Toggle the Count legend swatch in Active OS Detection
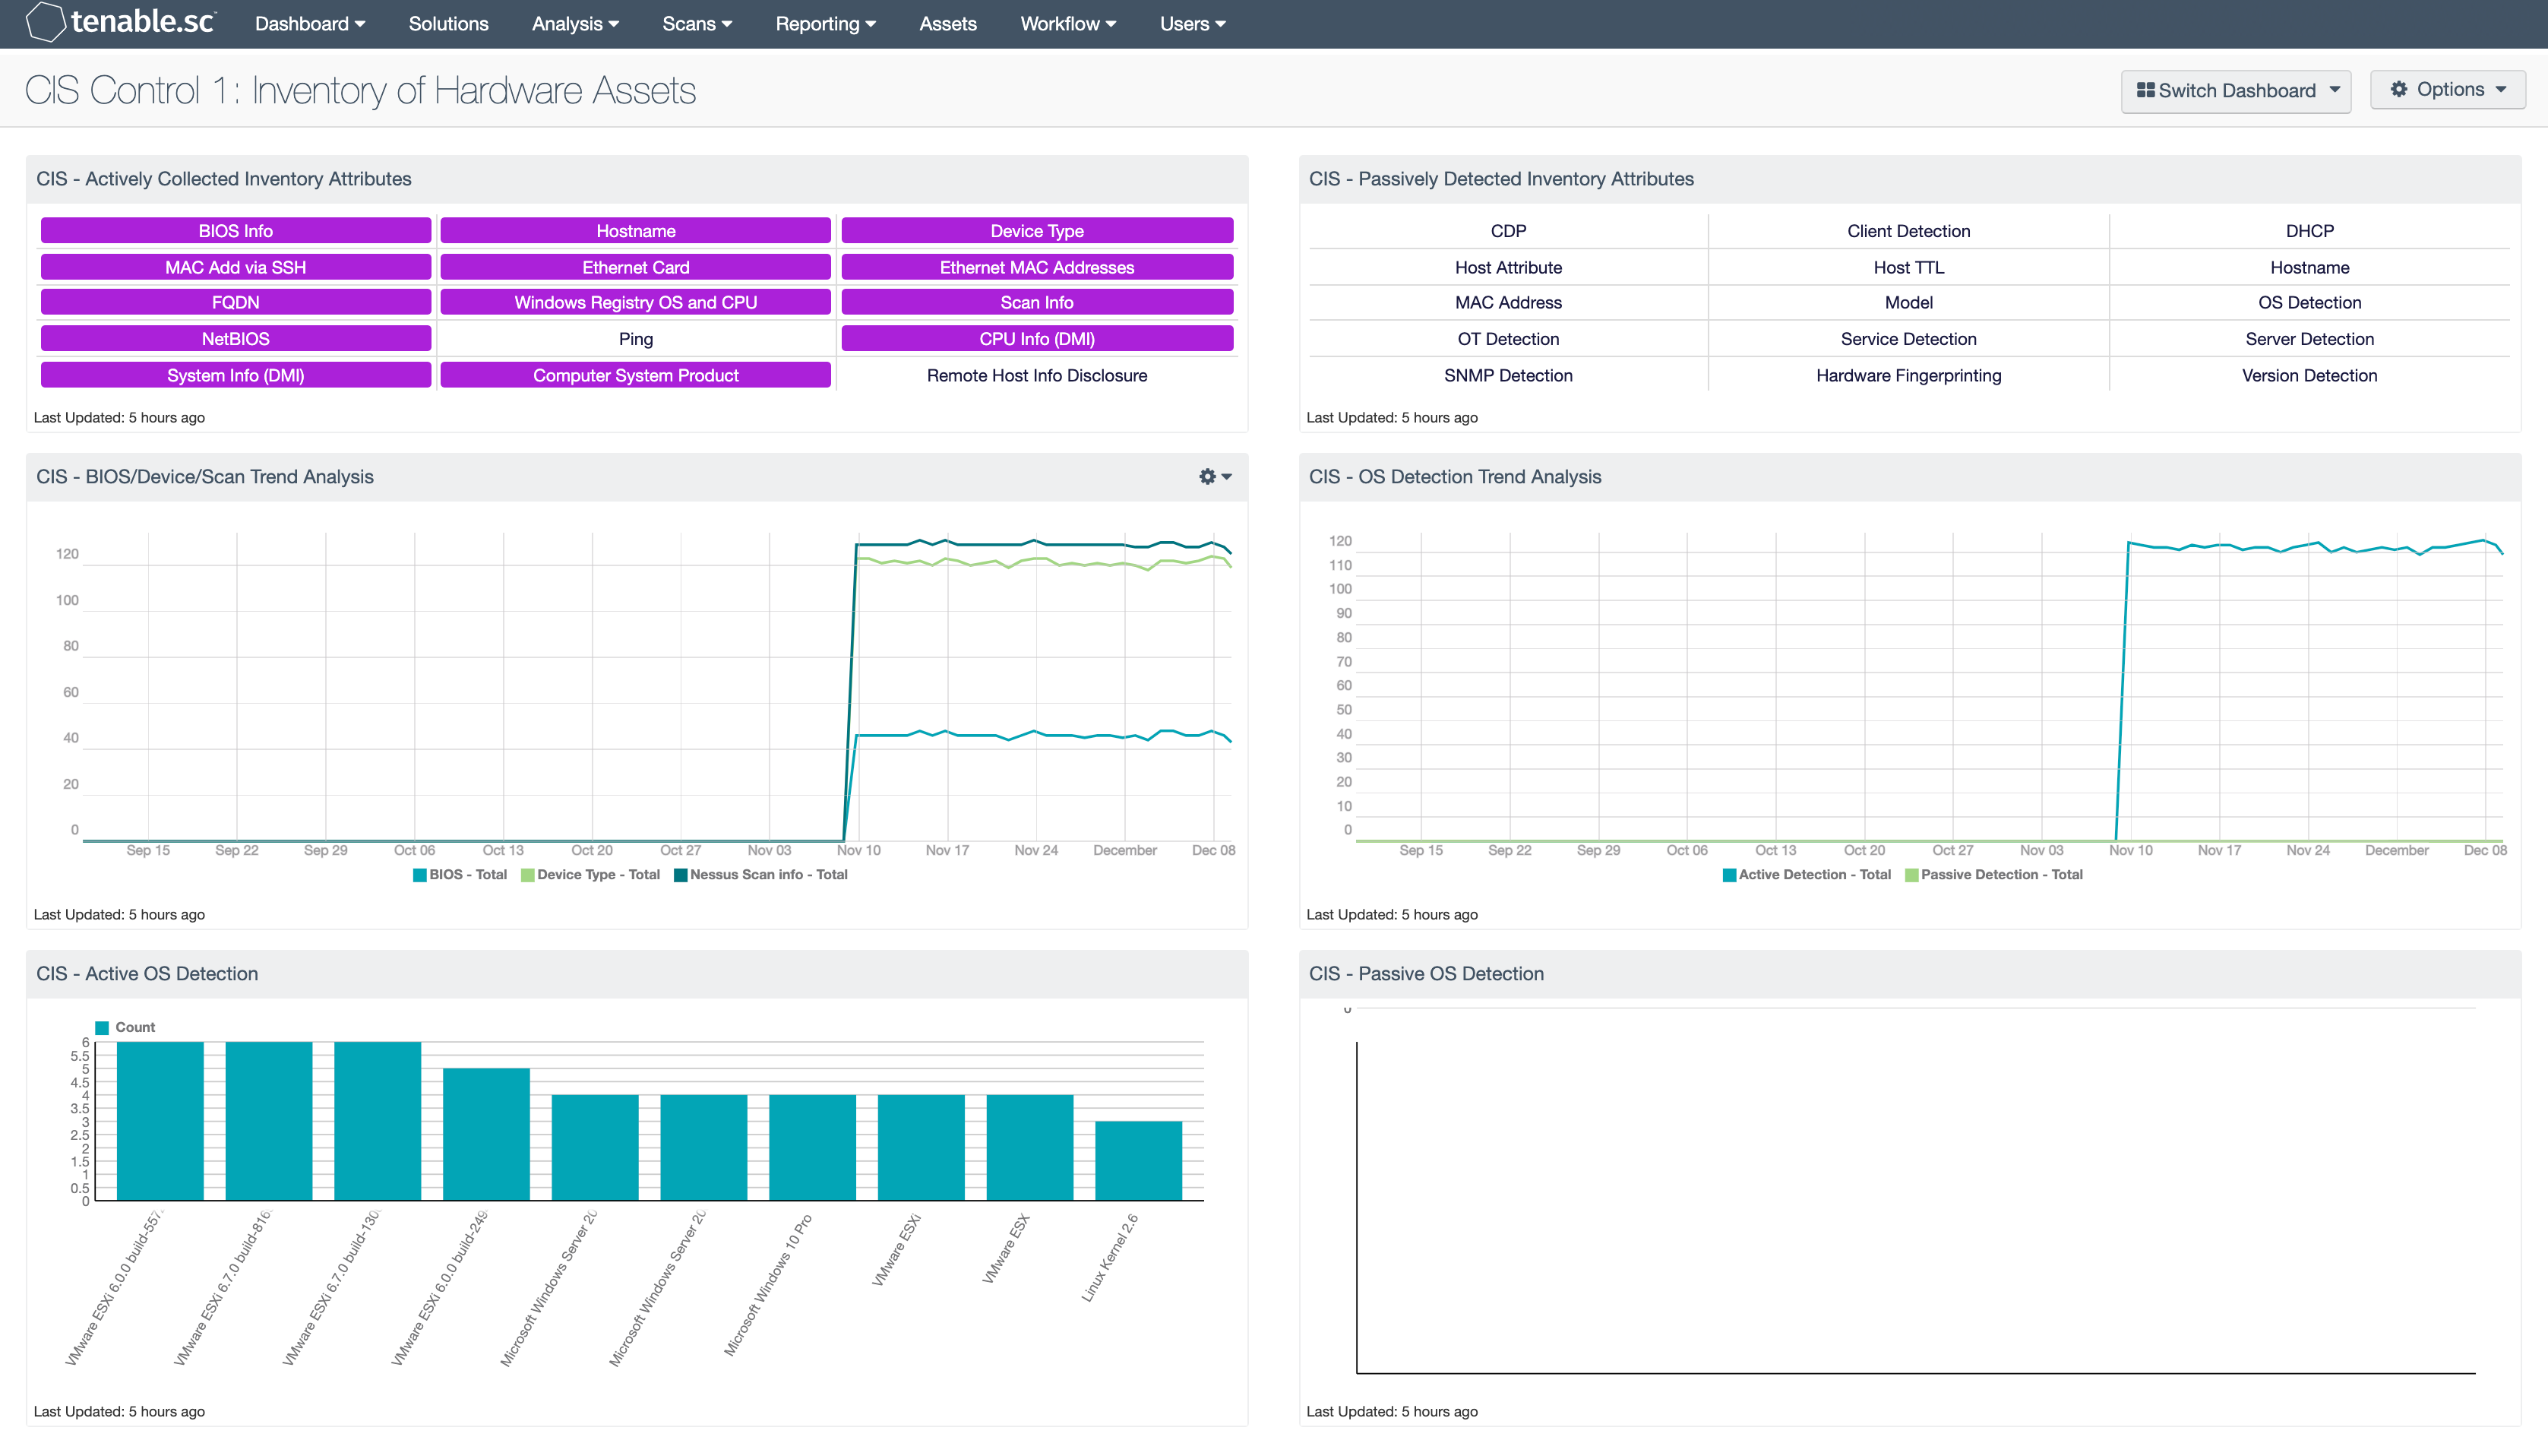Viewport: 2548px width, 1456px height. pos(102,1027)
